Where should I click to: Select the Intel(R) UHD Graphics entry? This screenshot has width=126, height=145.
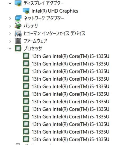55,11
